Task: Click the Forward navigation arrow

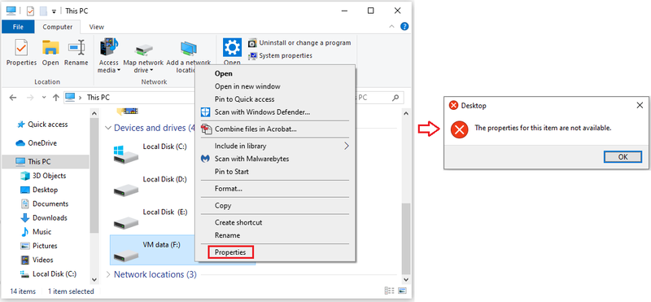Action: [30, 98]
